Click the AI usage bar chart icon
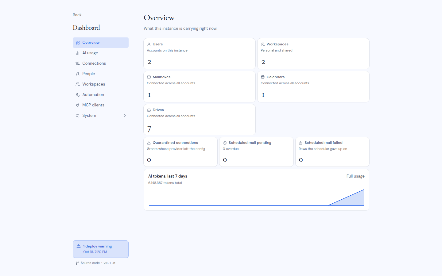442x276 pixels. click(78, 53)
